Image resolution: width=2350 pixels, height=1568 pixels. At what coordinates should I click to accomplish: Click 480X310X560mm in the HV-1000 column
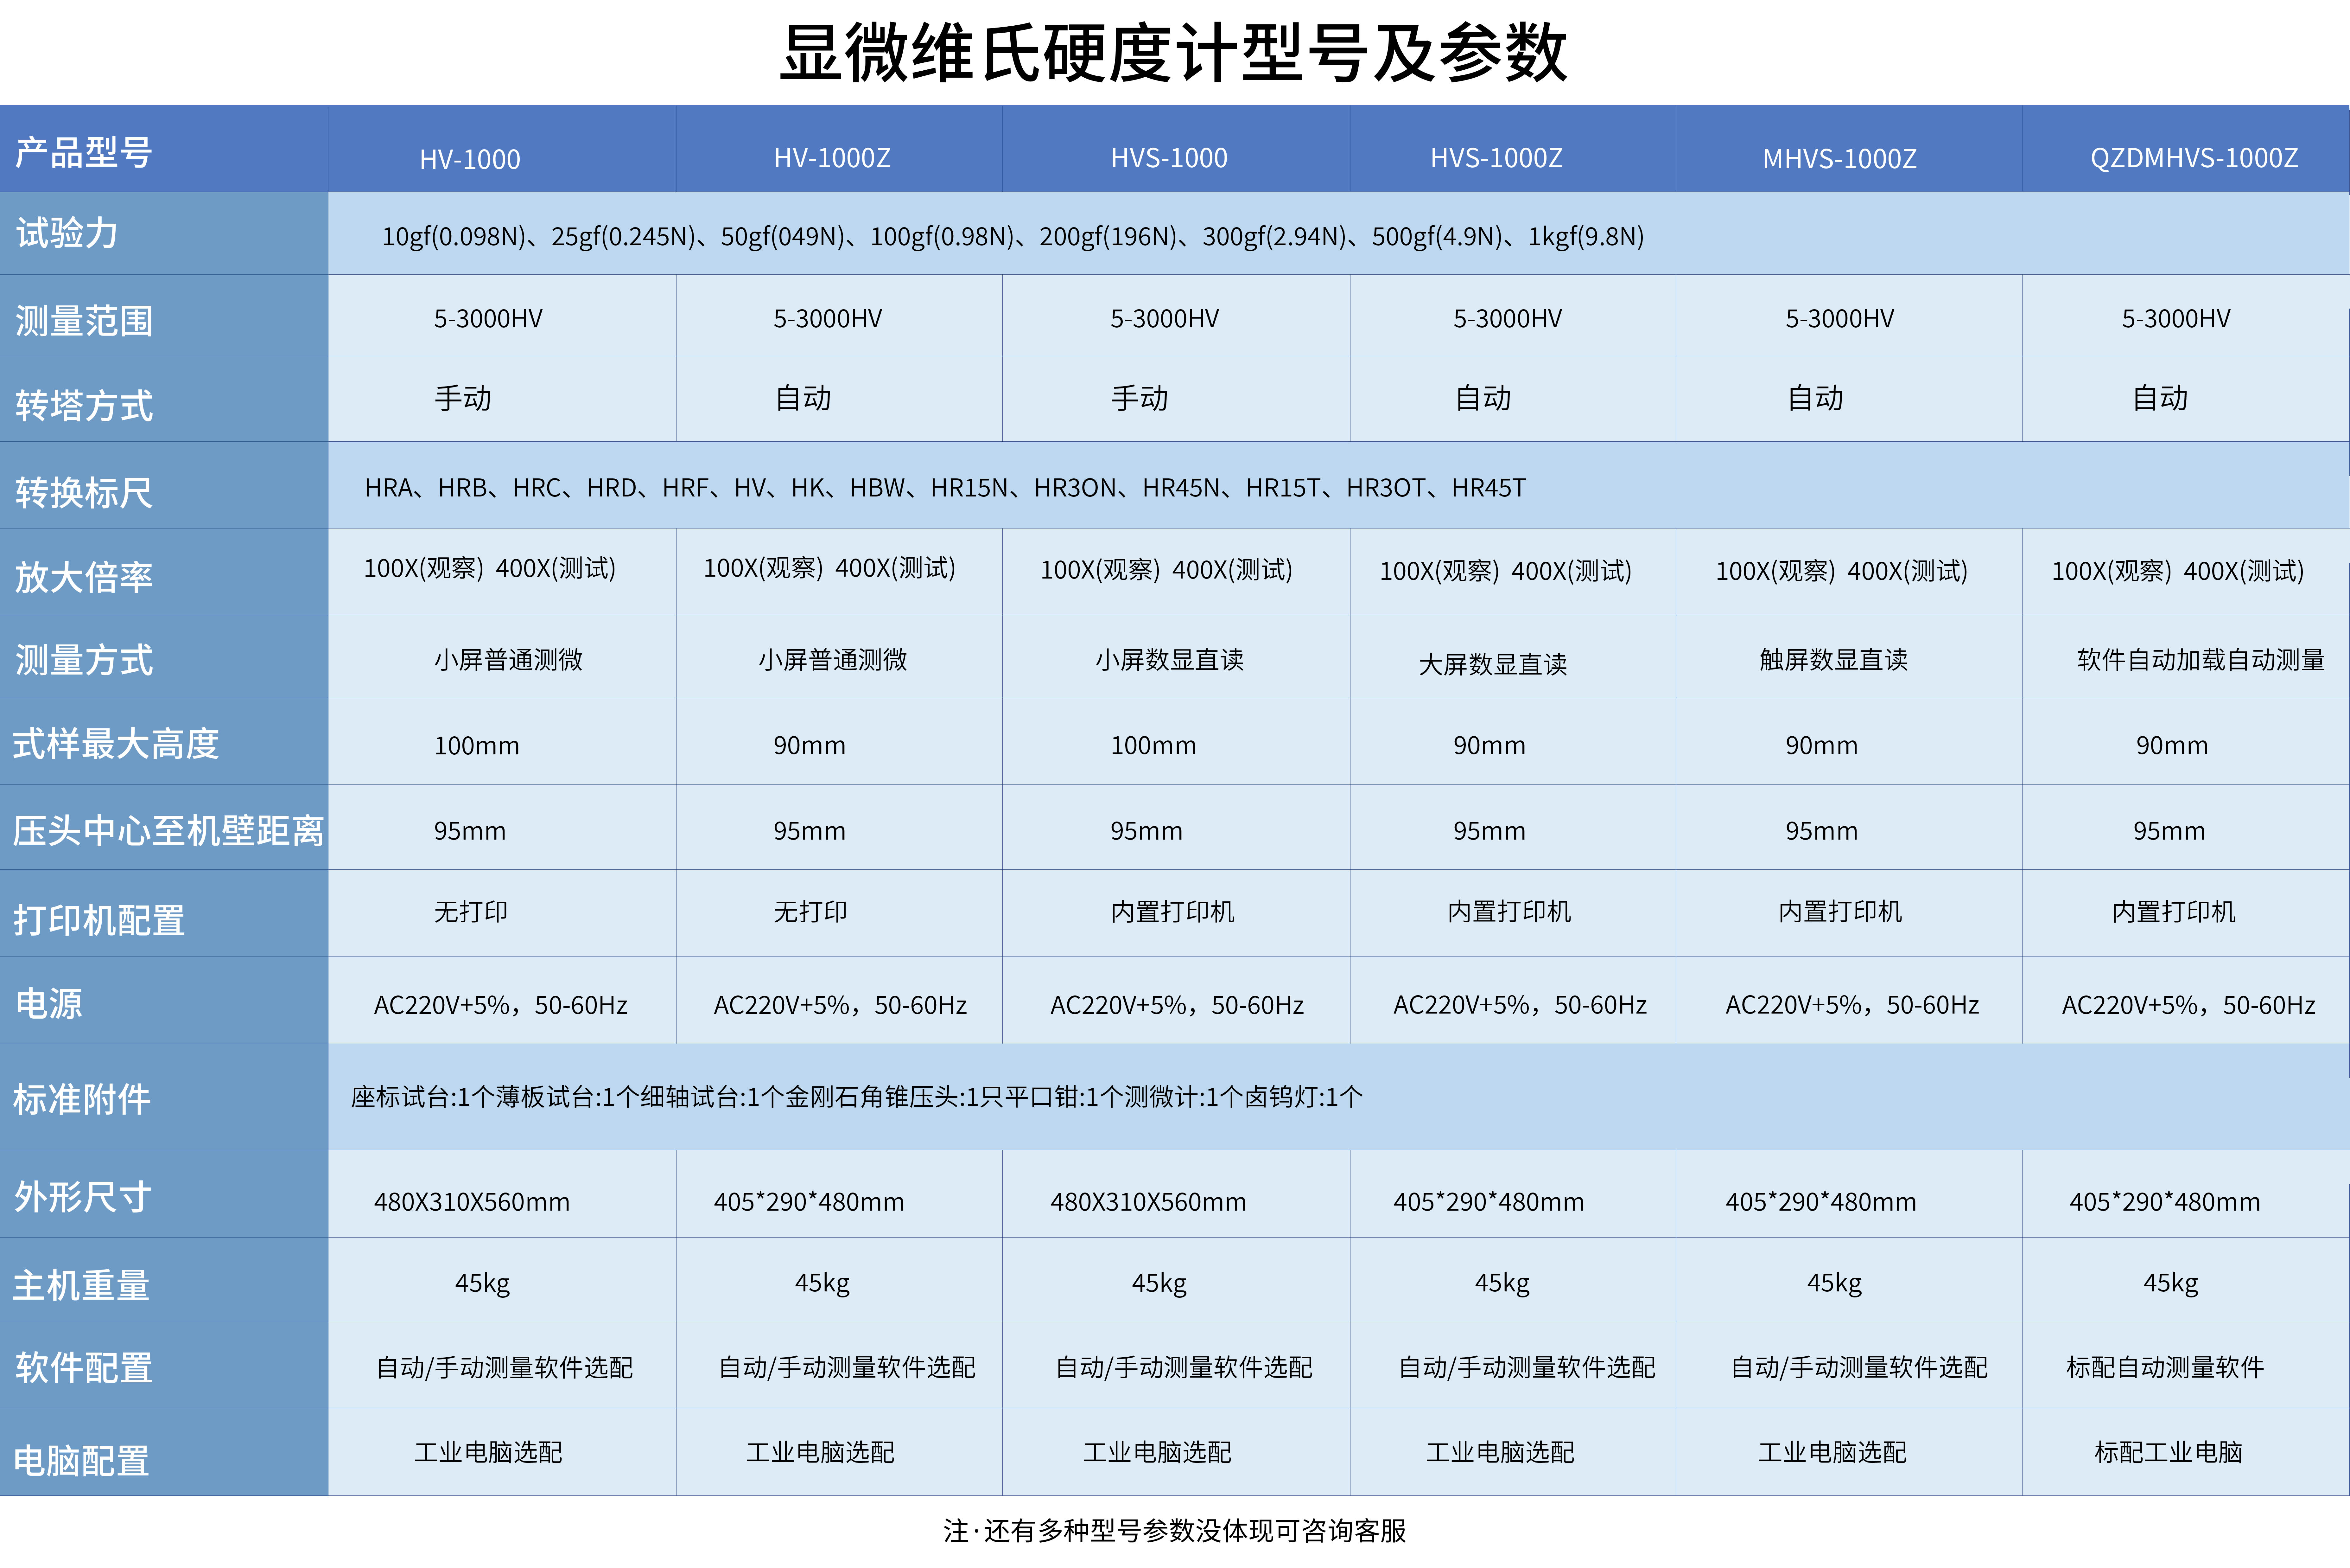[x=472, y=1202]
